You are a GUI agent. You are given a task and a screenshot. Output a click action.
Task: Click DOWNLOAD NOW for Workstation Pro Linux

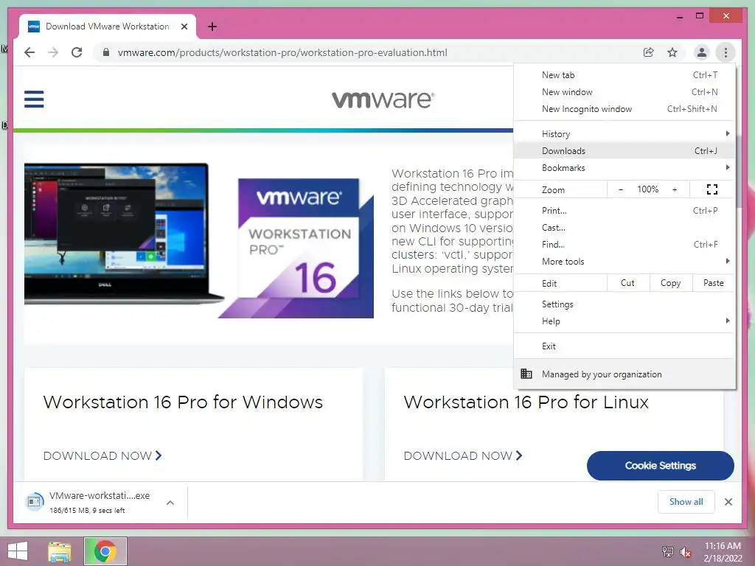tap(463, 455)
